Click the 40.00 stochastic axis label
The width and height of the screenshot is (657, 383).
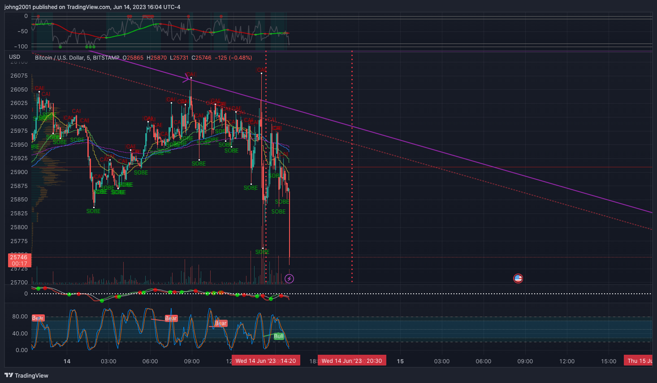tap(20, 334)
